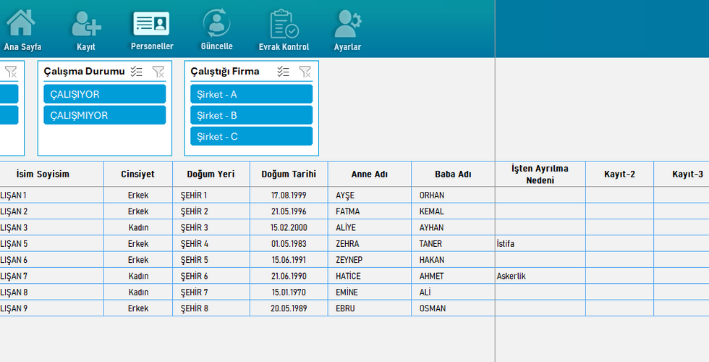Click the ALİYE cell

tap(370, 227)
